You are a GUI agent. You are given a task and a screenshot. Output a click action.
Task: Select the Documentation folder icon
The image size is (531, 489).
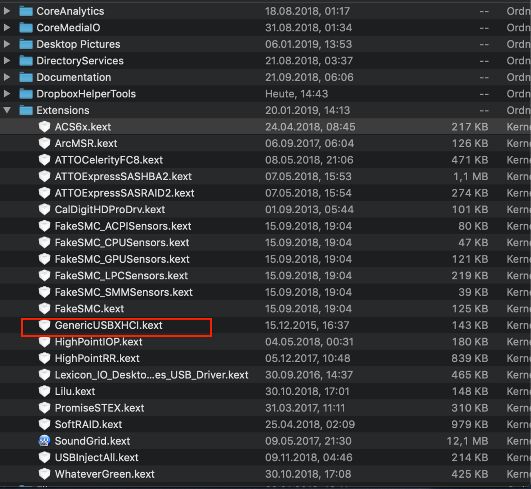click(x=26, y=77)
